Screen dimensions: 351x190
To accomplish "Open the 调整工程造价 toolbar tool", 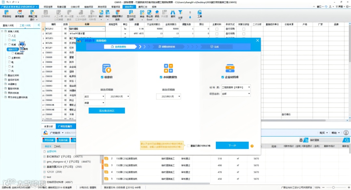I will tap(33, 15).
